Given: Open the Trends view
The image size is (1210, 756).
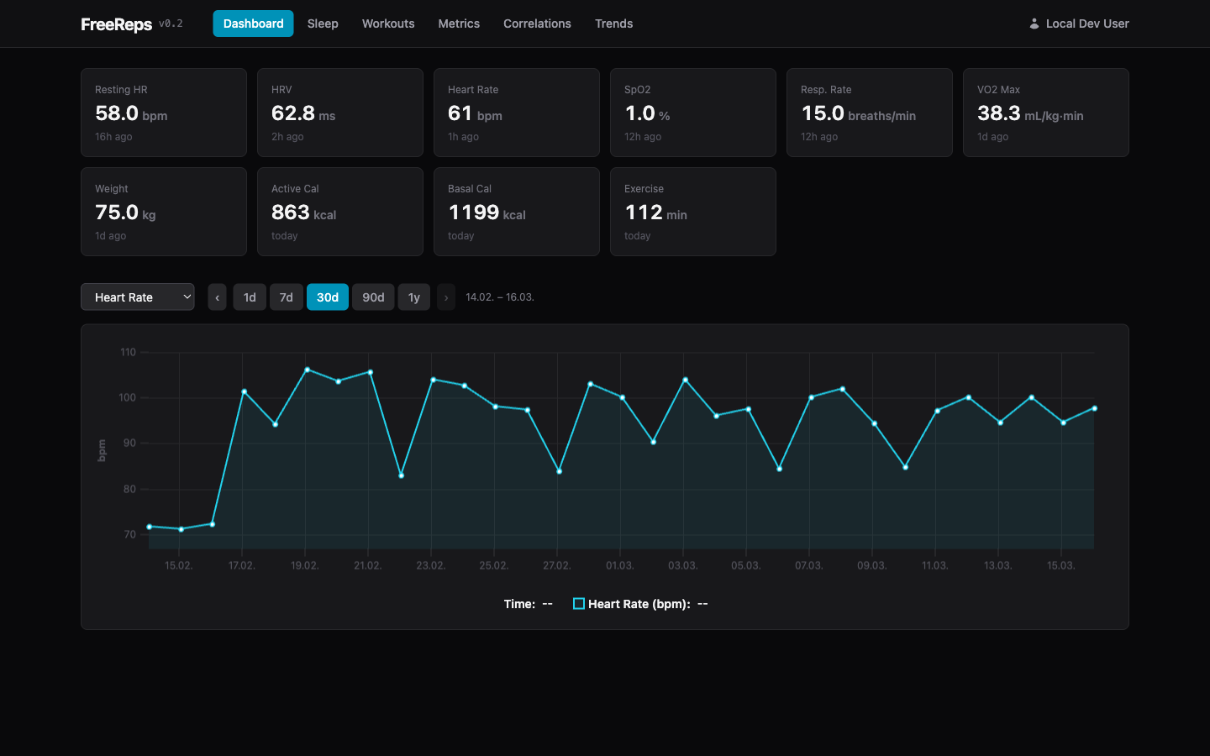Looking at the screenshot, I should tap(613, 24).
